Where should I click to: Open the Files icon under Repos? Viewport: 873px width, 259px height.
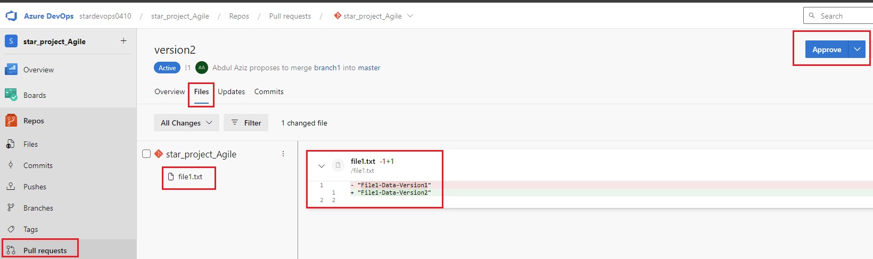(11, 144)
